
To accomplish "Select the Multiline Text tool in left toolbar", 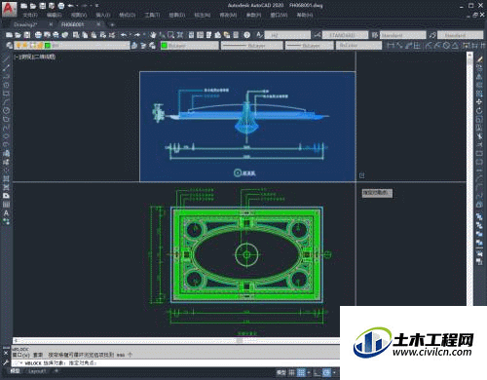I will point(6,213).
